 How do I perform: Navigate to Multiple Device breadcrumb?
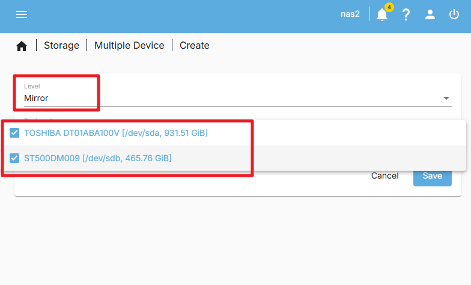click(129, 46)
